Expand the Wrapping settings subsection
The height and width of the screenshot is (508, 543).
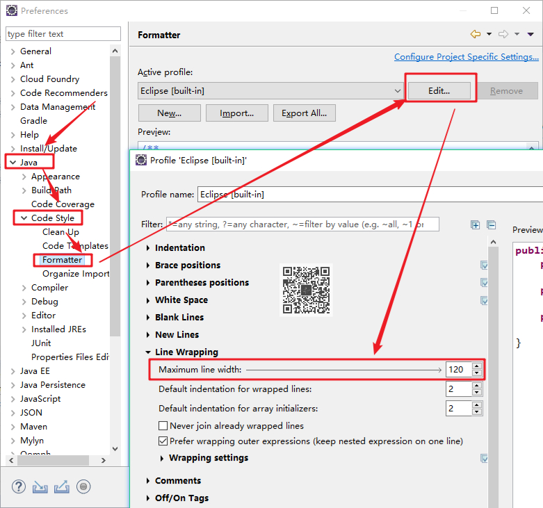162,458
